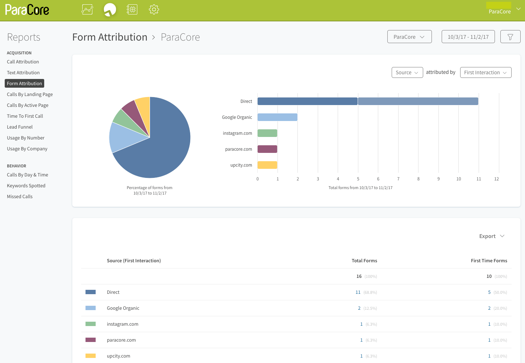Open the Source grouping dropdown

click(x=407, y=72)
